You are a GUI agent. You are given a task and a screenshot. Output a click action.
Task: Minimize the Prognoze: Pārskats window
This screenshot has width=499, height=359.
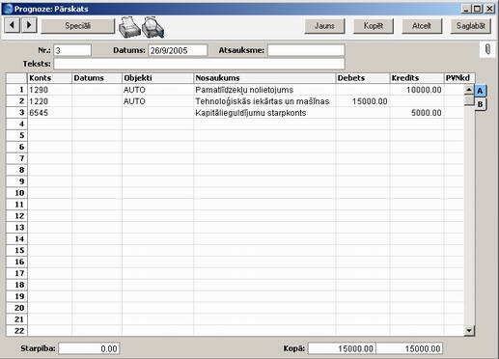pyautogui.click(x=466, y=9)
